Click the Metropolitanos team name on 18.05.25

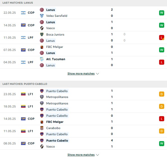tap(57, 103)
